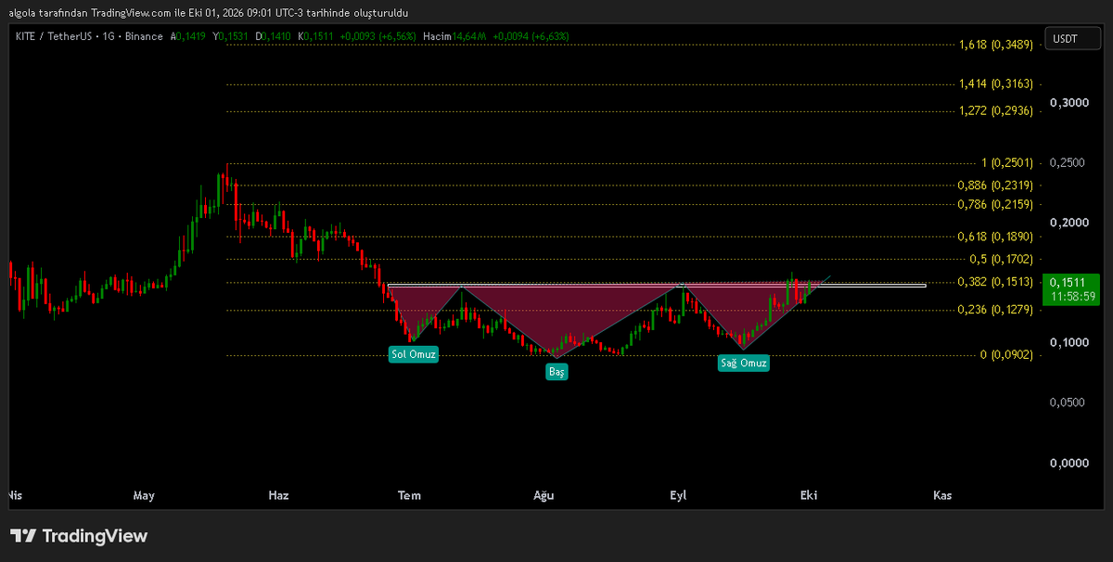1113x562 pixels.
Task: Click the Eki month on time axis
Action: pos(809,495)
